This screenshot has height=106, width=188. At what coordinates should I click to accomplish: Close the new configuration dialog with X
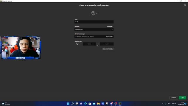(185, 5)
